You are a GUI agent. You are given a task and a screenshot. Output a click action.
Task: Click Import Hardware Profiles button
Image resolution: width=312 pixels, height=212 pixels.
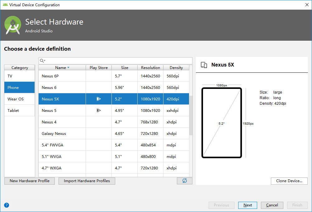click(x=87, y=181)
